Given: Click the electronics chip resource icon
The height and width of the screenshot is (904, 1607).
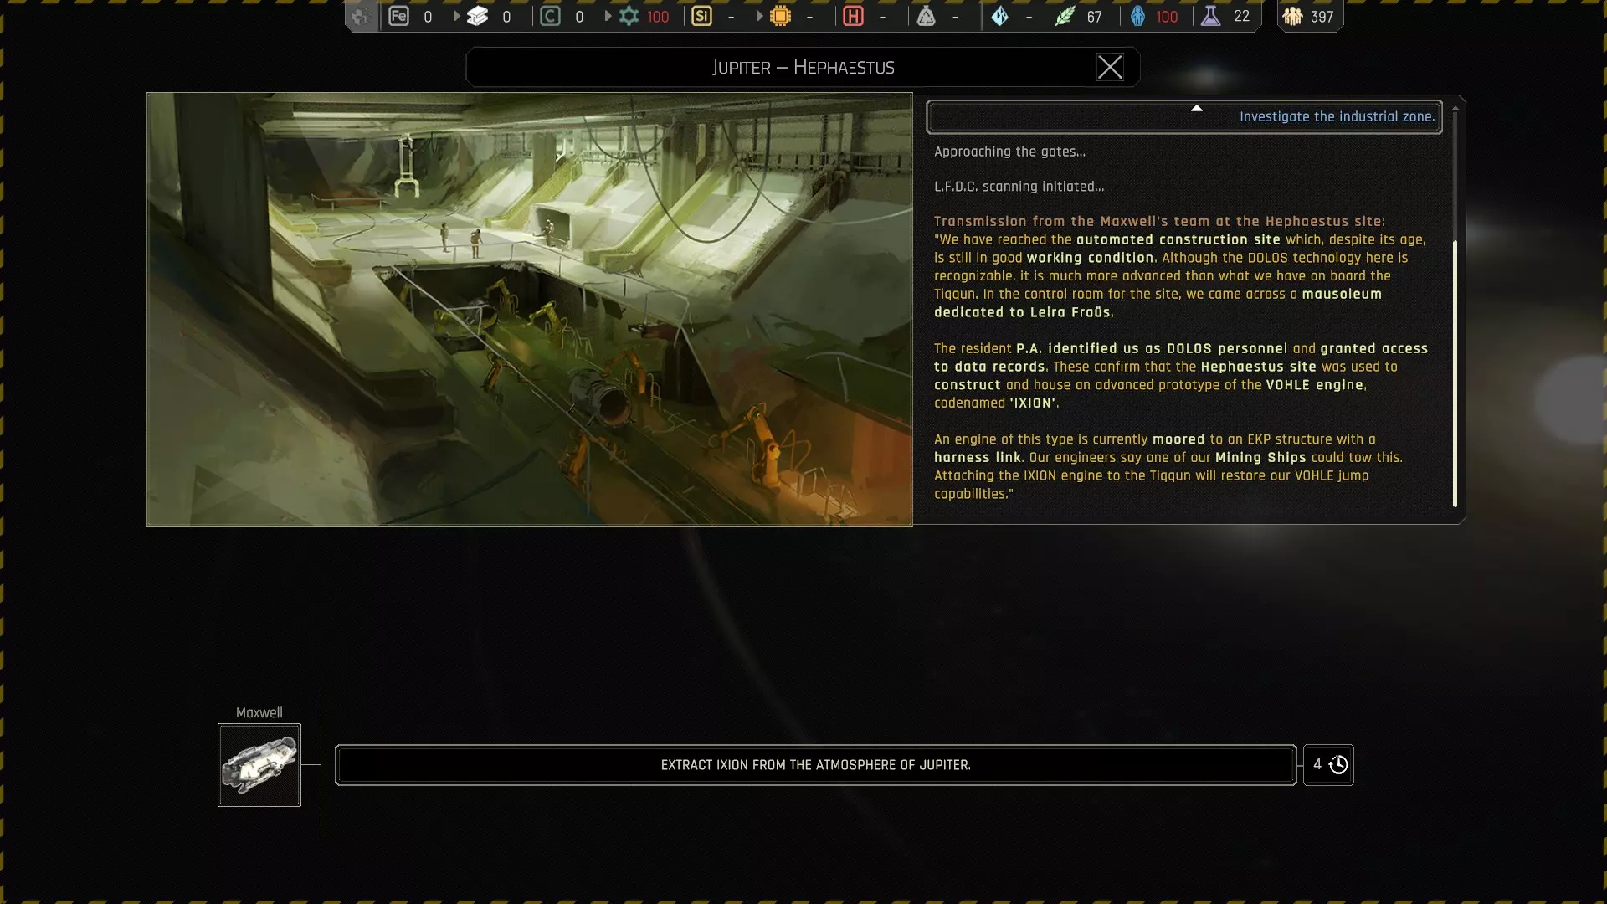Looking at the screenshot, I should 780,16.
